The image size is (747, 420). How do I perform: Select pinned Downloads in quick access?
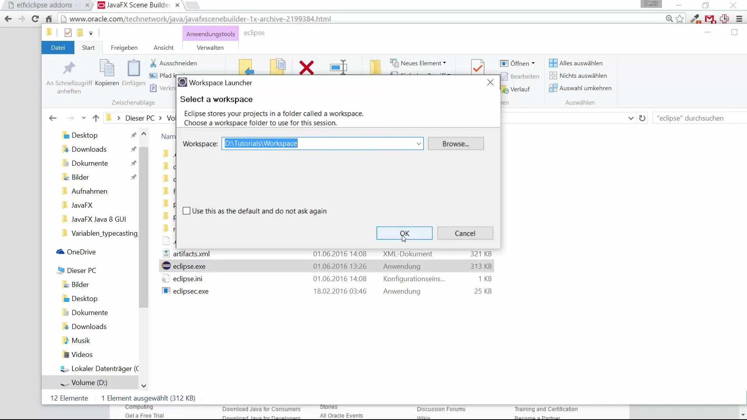(89, 149)
